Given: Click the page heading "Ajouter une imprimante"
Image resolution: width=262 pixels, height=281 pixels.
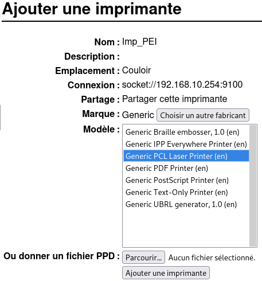Looking at the screenshot, I should click(x=92, y=9).
